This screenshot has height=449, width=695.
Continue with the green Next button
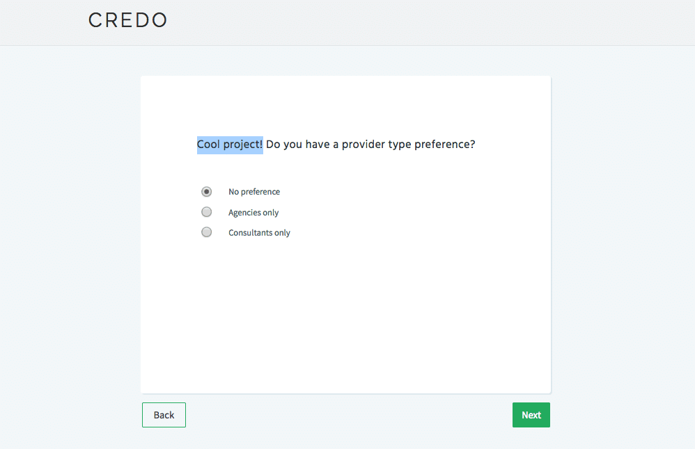531,415
